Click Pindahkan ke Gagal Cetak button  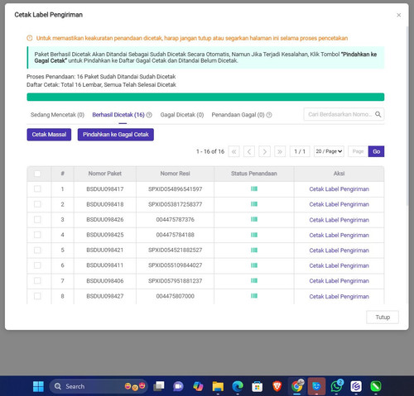116,135
